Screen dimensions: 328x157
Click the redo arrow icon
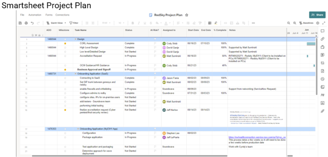[38, 23]
